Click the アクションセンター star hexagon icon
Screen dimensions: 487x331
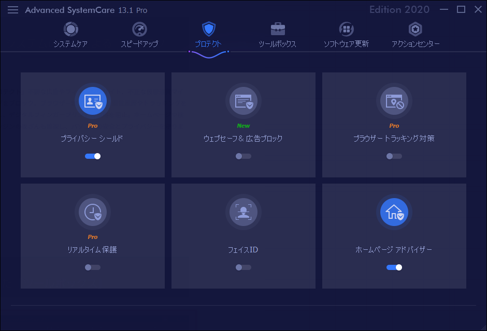click(416, 29)
